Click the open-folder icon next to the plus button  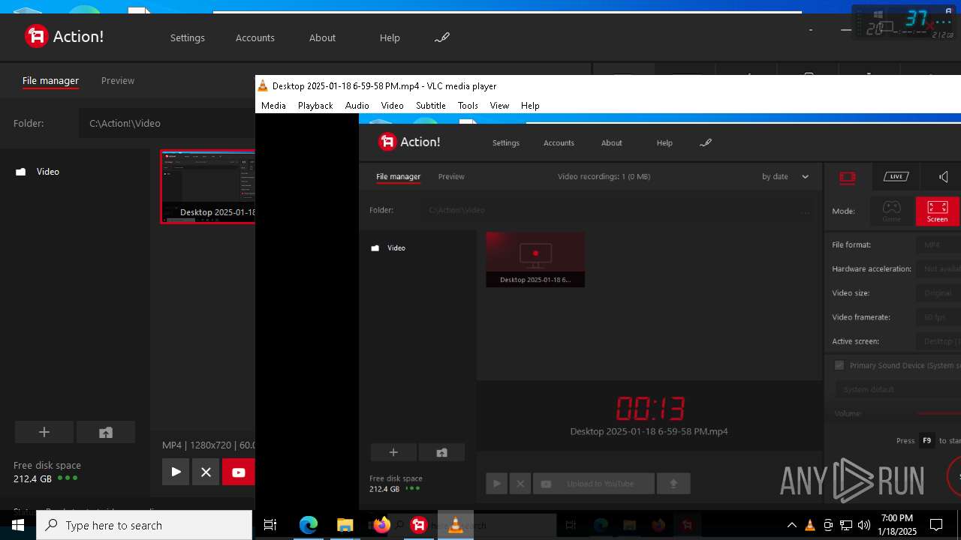106,432
